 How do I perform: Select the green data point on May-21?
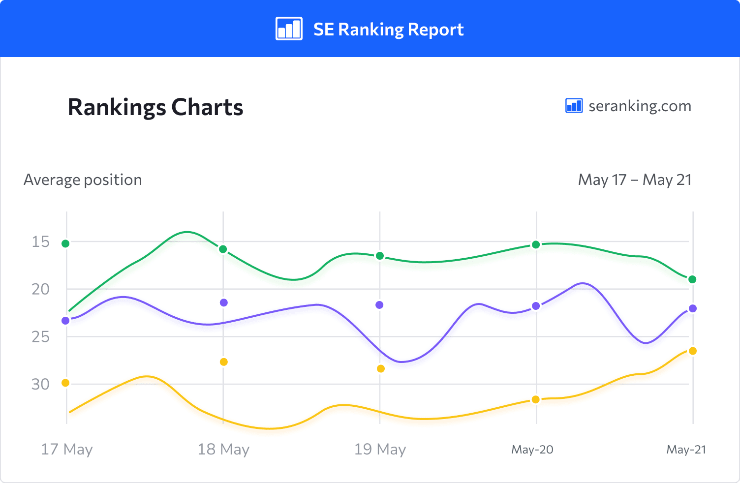692,279
